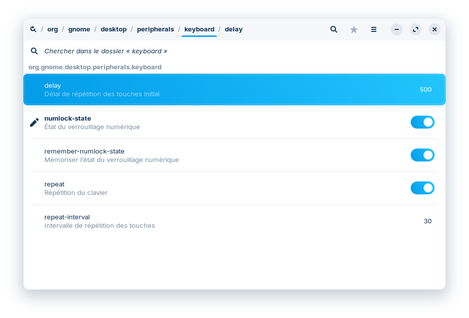Select the repeat-interval key row
Screen dimensions: 469x318
(234, 221)
